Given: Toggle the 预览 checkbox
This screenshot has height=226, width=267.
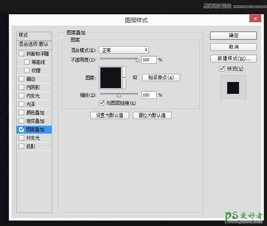Looking at the screenshot, I should tap(222, 69).
